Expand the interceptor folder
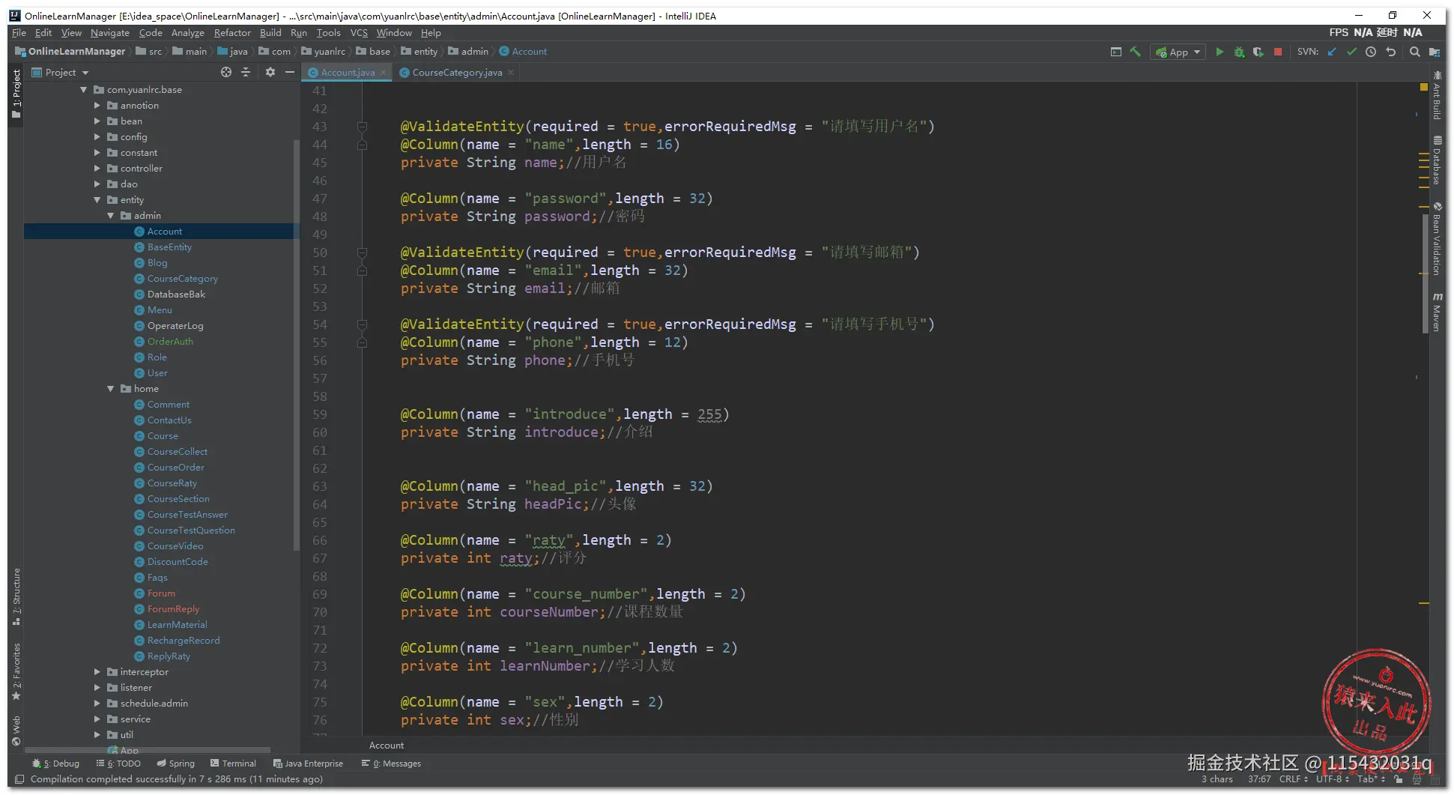 [97, 672]
